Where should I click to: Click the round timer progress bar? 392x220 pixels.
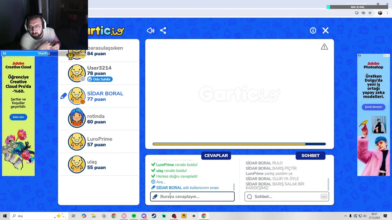point(239,144)
